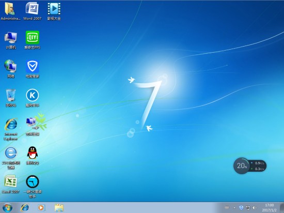Open the PC Manager shield tray icon
Image resolution: width=284 pixels, height=213 pixels.
241,208
